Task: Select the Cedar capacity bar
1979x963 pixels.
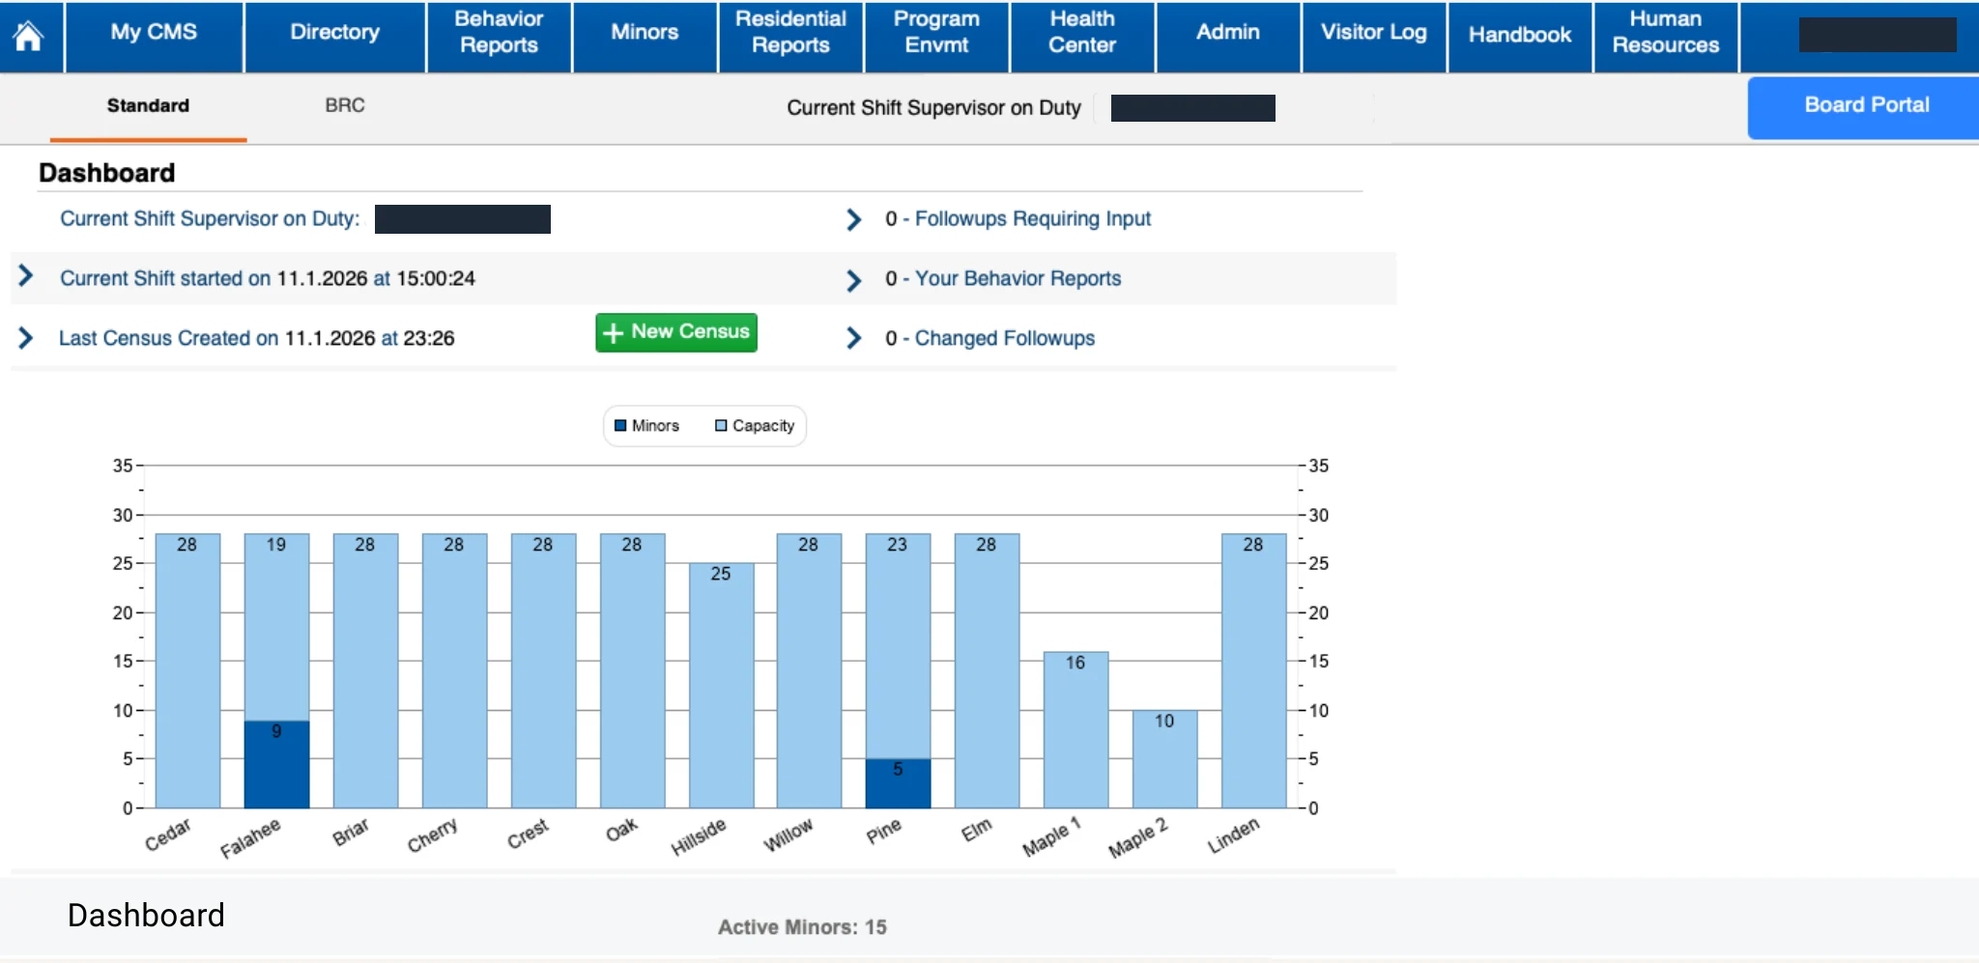Action: pyautogui.click(x=187, y=670)
